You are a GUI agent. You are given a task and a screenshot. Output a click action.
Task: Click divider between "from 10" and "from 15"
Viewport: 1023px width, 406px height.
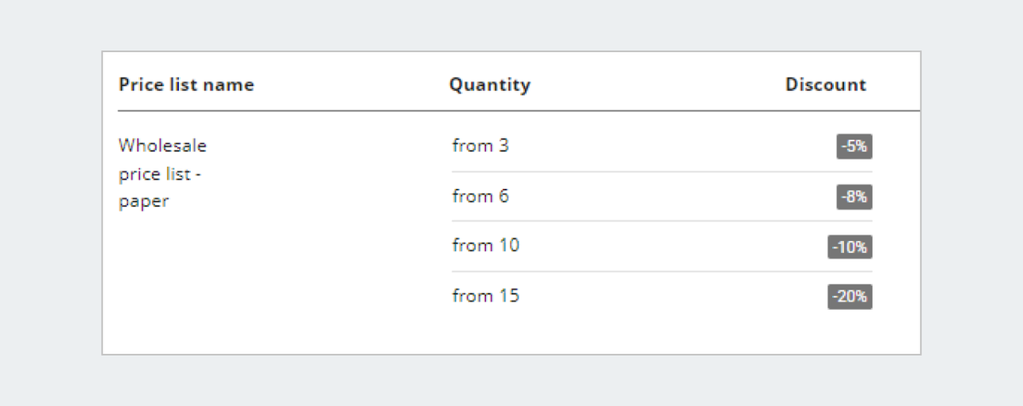click(662, 272)
